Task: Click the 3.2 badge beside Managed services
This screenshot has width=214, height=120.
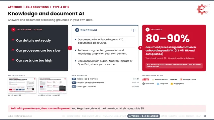Action: coord(74,87)
